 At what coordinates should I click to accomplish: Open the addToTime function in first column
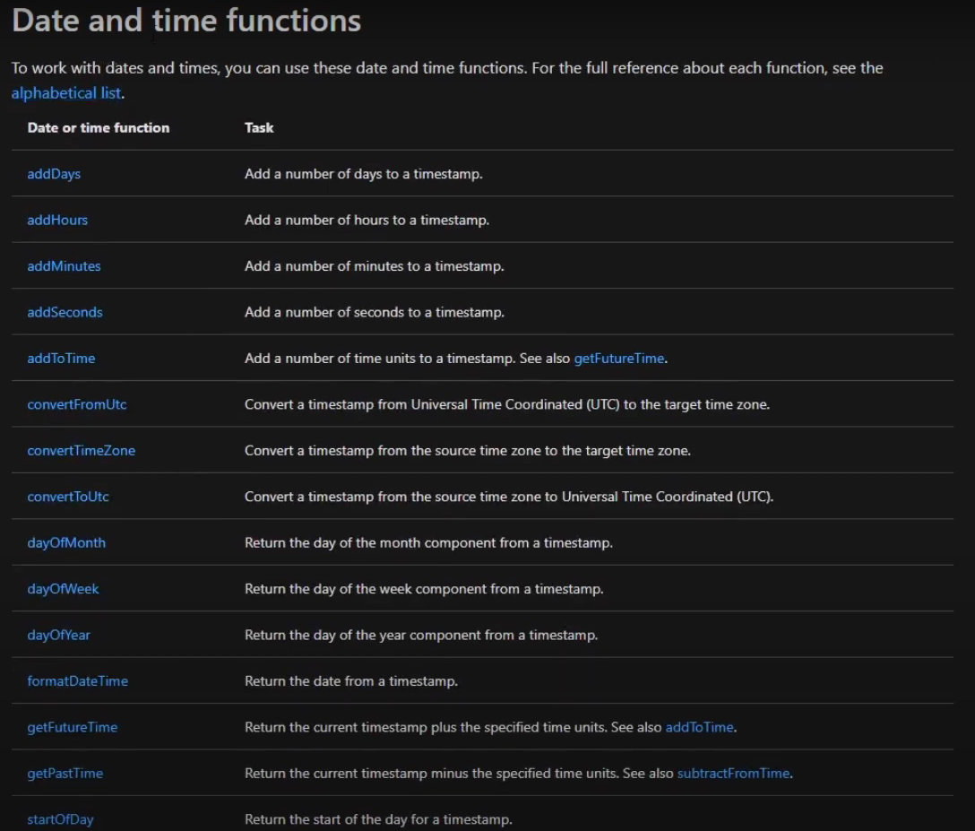[61, 359]
